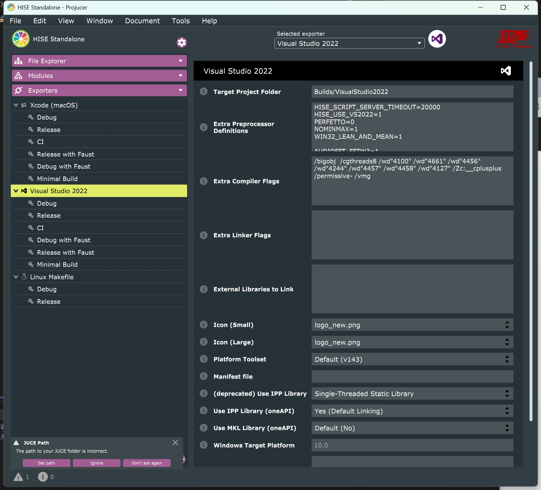Image resolution: width=541 pixels, height=490 pixels.
Task: Click the Exporters panel icon
Action: coord(19,90)
